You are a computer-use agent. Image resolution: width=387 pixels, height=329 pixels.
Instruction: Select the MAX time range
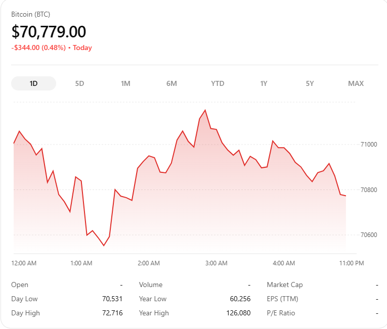[x=356, y=83]
